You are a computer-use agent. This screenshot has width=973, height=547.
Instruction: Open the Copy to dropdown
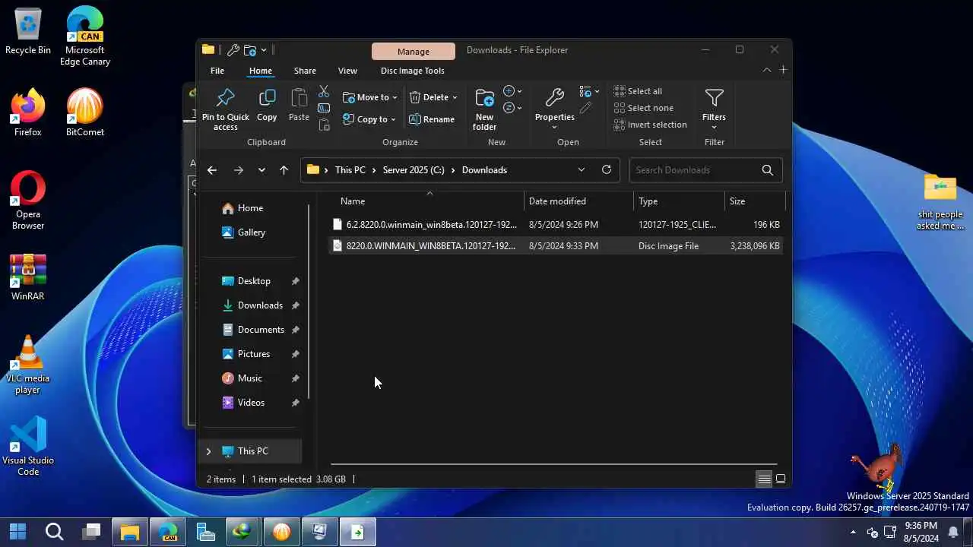click(x=369, y=119)
